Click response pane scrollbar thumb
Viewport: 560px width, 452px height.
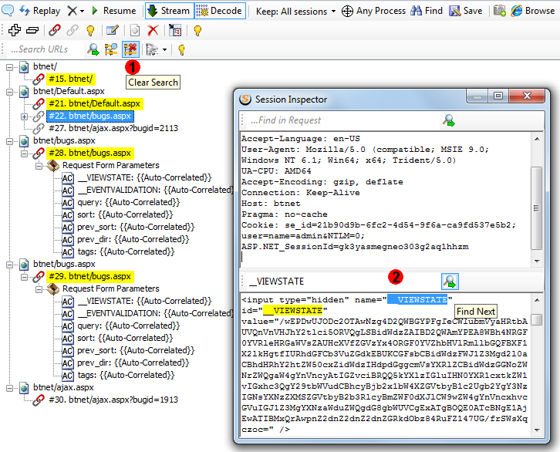(536, 319)
